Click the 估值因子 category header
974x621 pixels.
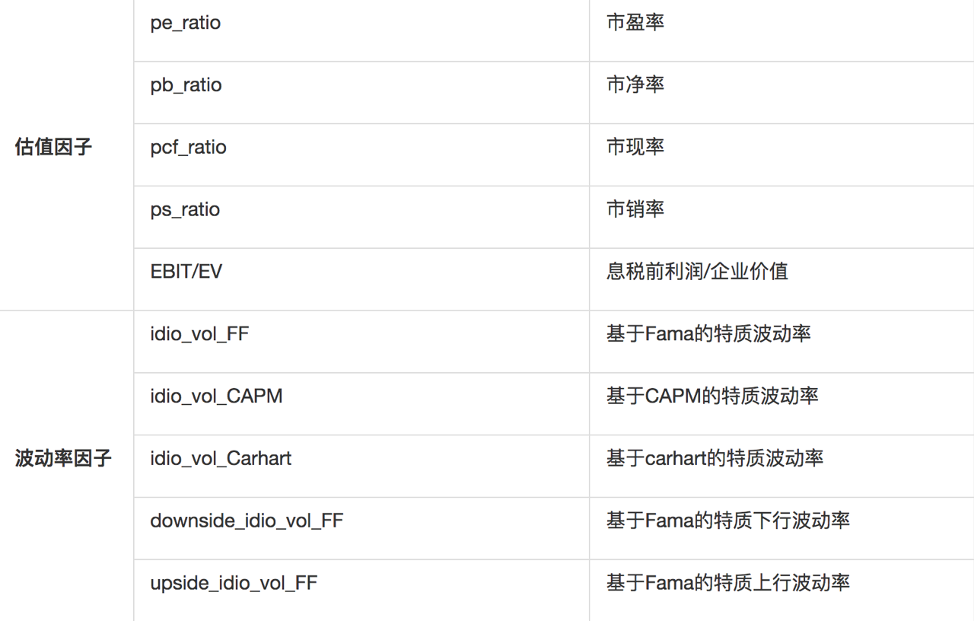click(53, 148)
